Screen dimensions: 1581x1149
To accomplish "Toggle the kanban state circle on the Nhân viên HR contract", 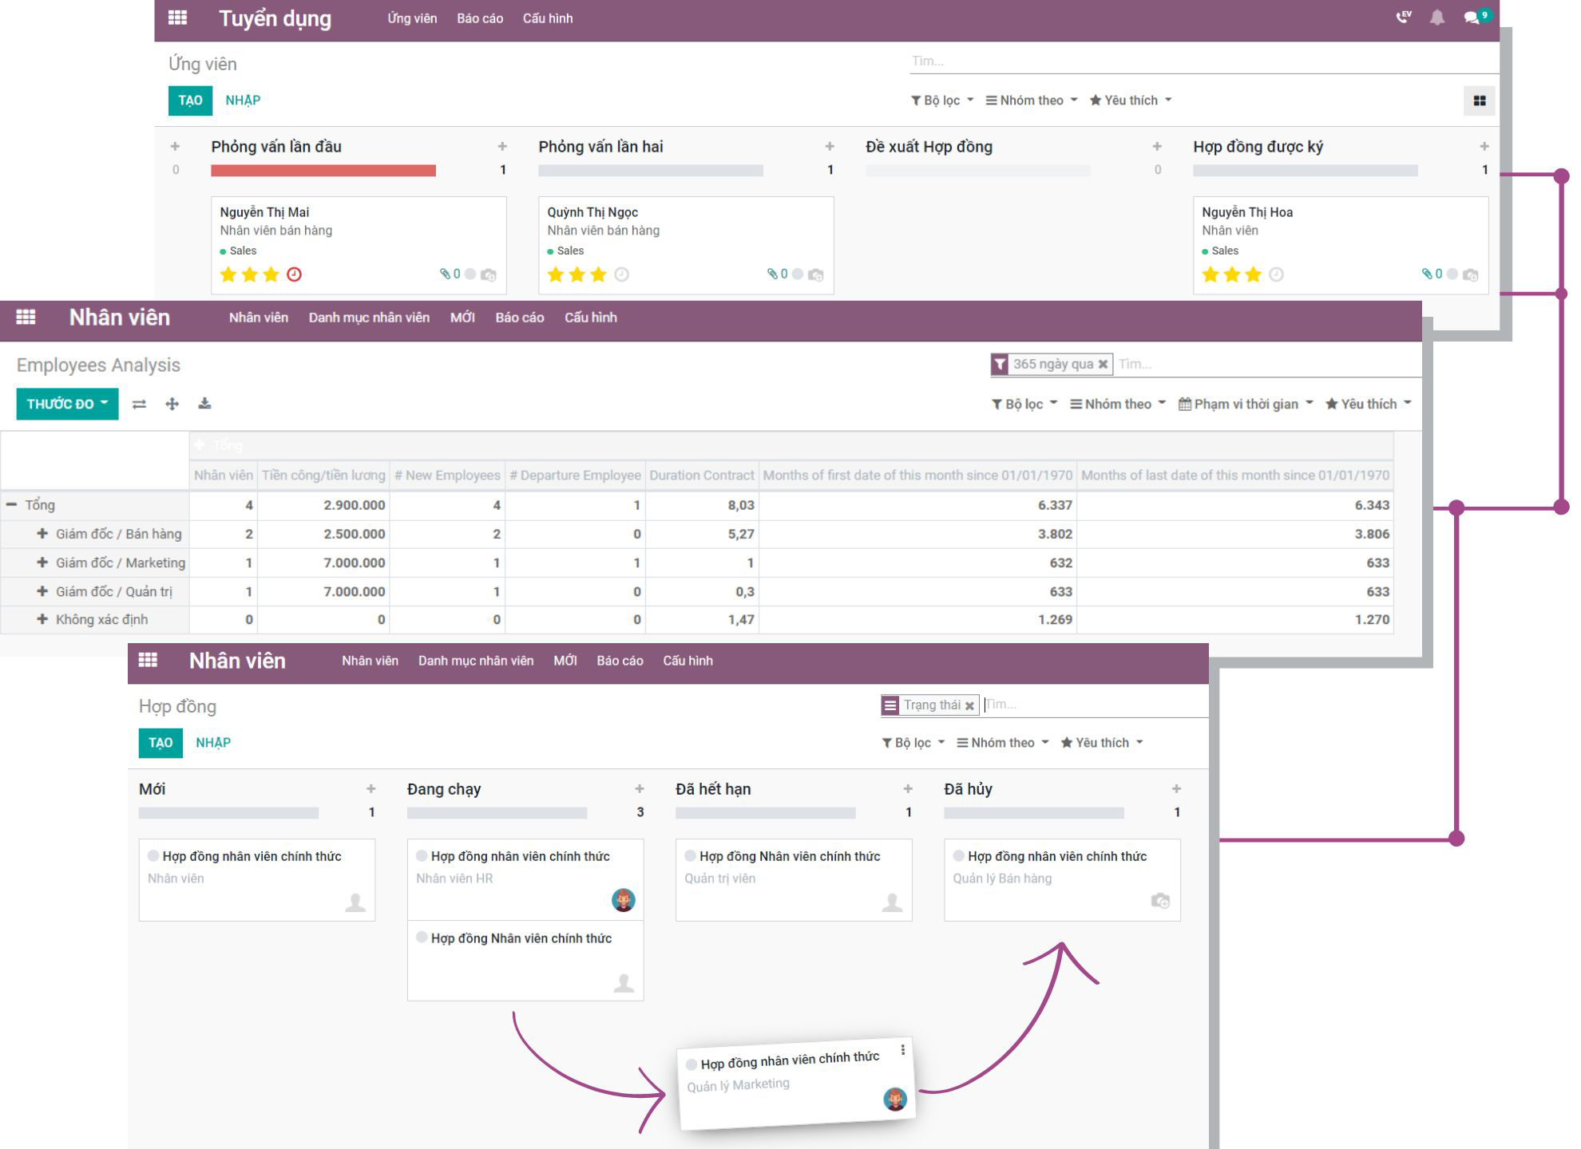I will [422, 855].
